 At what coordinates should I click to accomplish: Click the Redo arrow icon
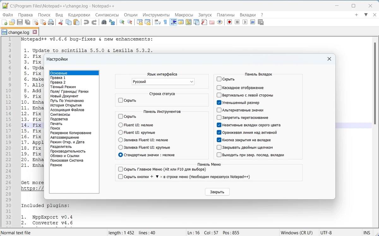[x=94, y=22]
